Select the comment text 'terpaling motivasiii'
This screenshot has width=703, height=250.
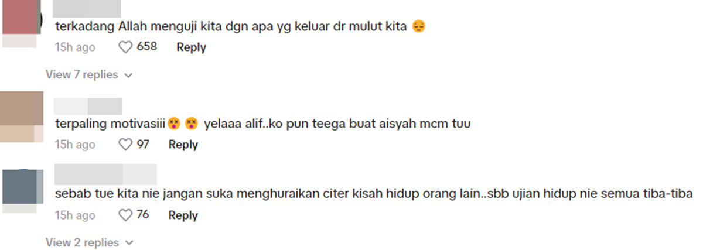point(110,124)
